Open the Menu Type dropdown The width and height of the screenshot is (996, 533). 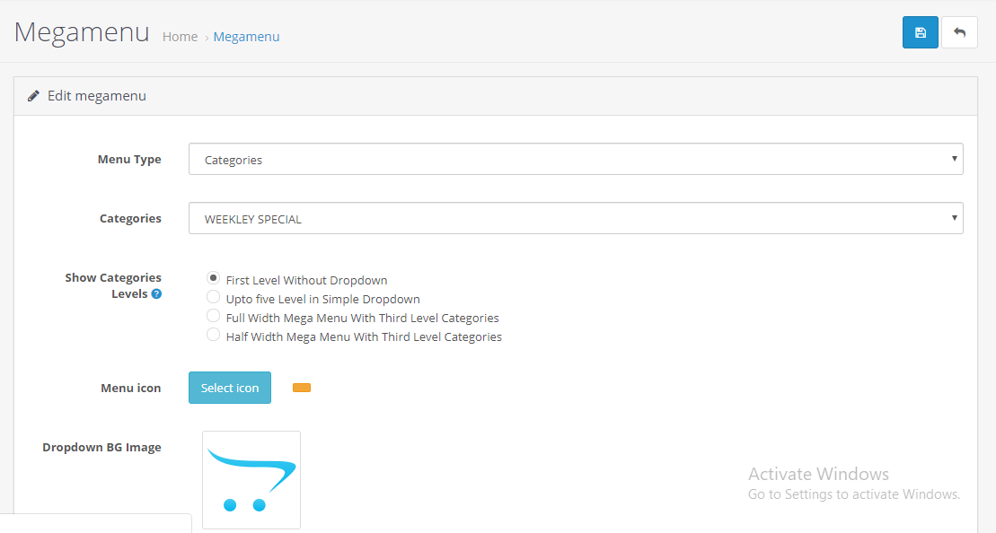click(x=576, y=159)
